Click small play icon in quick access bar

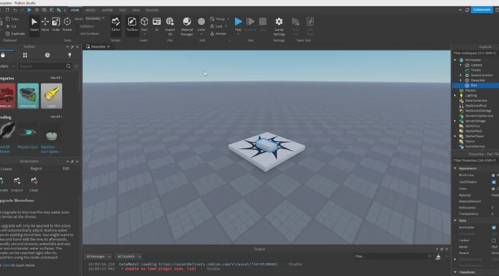[30, 10]
